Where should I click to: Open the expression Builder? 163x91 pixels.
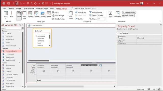click(x=79, y=19)
